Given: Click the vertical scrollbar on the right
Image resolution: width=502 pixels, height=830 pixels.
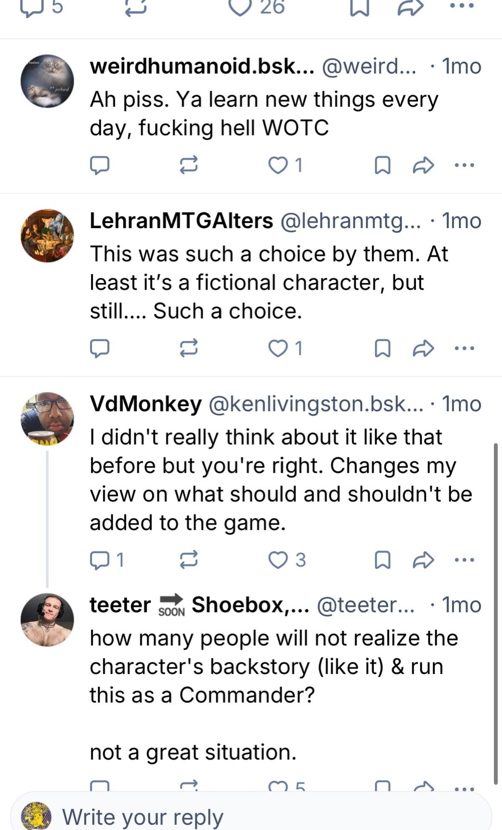Looking at the screenshot, I should pos(495,613).
